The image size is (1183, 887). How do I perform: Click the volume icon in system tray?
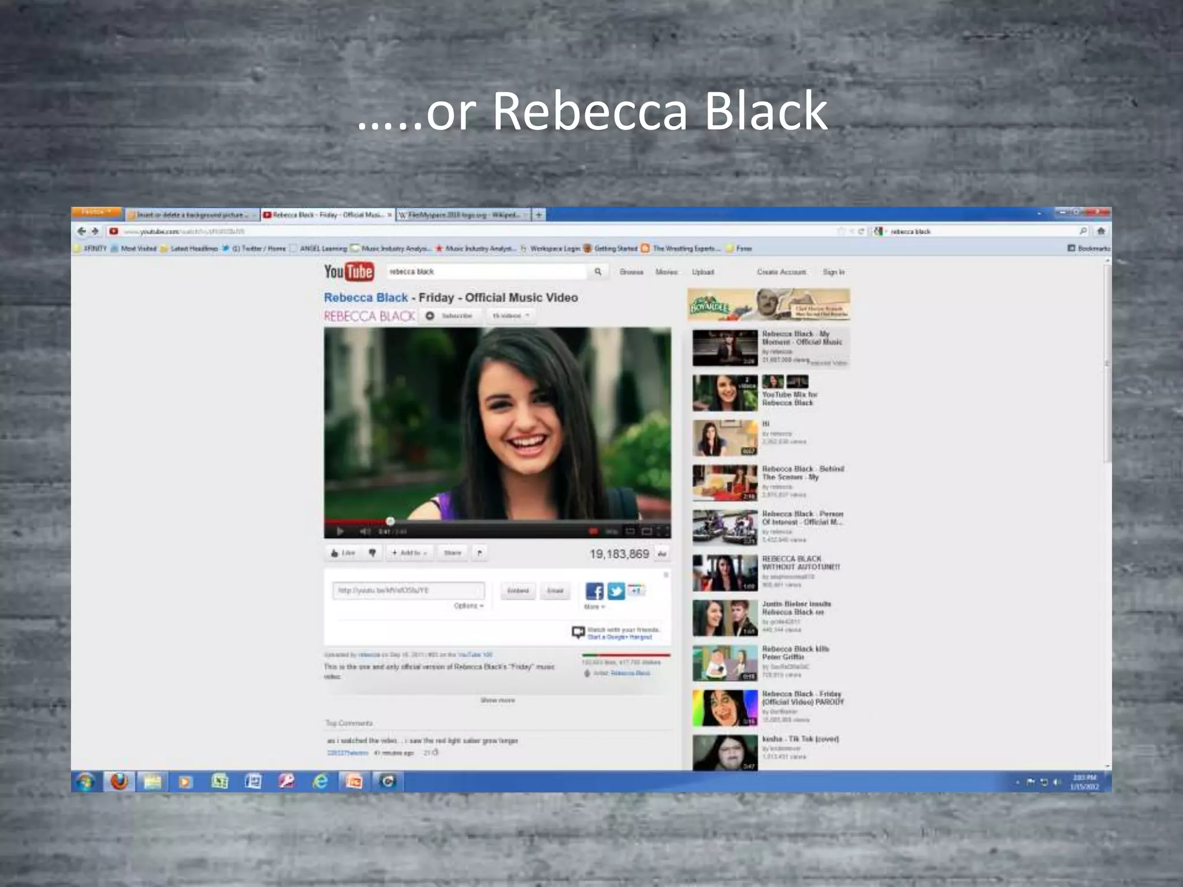1058,782
